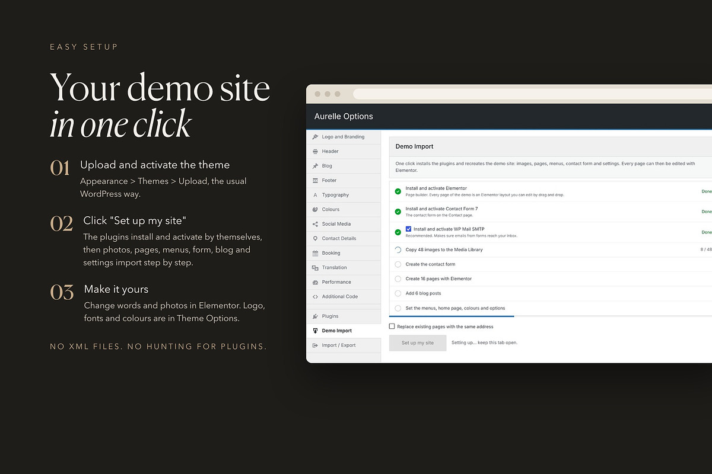Enable Replace existing pages with same address
Image resolution: width=712 pixels, height=474 pixels.
(x=392, y=326)
